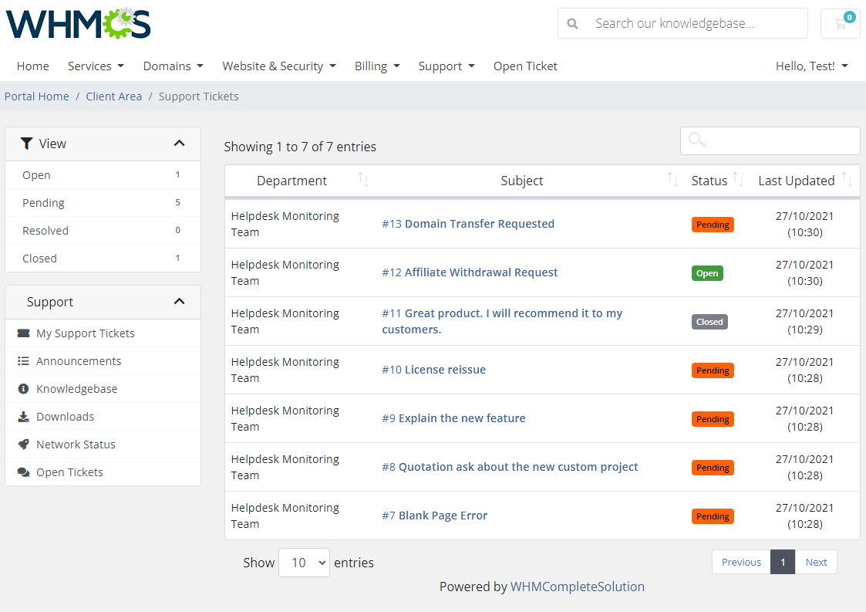The height and width of the screenshot is (612, 866).
Task: Open My Support Tickets in sidebar
Action: [x=103, y=333]
